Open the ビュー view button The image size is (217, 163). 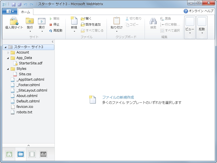tap(190, 27)
